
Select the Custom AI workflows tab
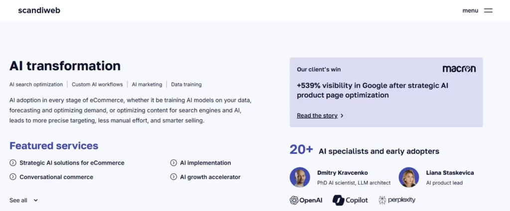click(97, 85)
